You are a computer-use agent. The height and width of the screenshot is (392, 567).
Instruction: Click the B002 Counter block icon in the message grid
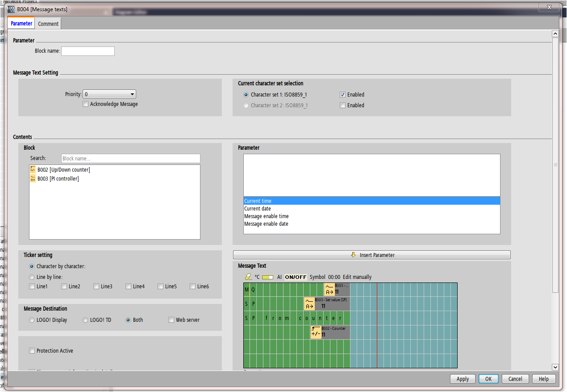click(316, 332)
